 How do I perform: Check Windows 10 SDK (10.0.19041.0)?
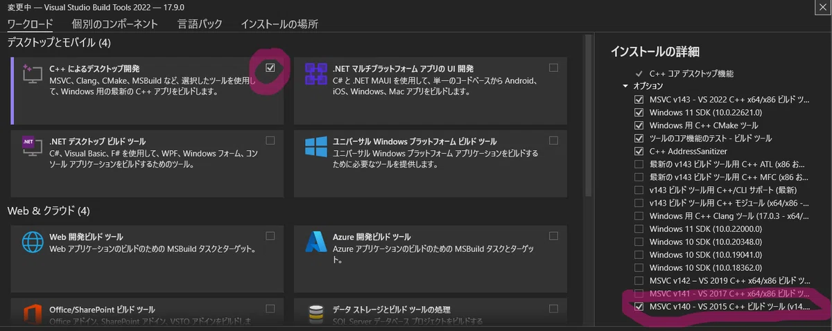(639, 255)
